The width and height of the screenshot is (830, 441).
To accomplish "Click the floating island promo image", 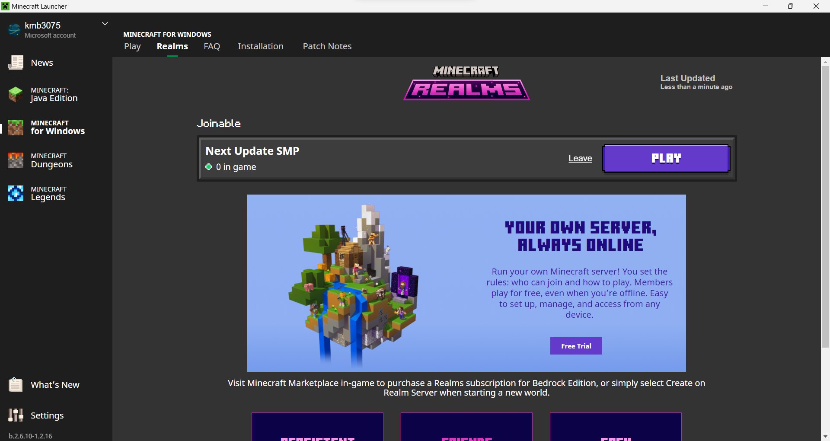I will [x=354, y=284].
